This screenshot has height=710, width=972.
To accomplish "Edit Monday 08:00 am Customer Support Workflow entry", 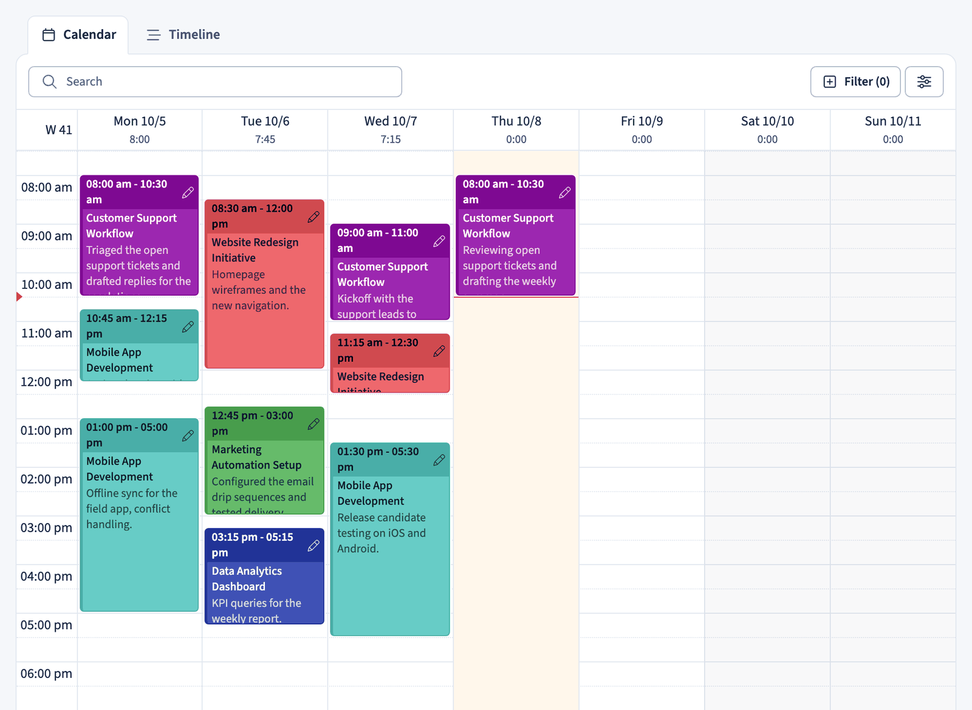I will [188, 192].
